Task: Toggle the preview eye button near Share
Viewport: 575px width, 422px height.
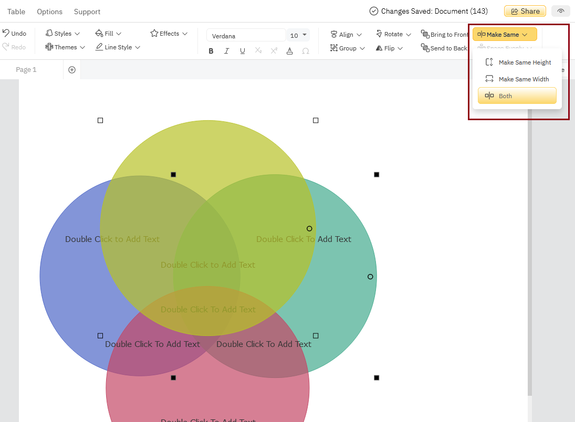Action: pyautogui.click(x=560, y=11)
